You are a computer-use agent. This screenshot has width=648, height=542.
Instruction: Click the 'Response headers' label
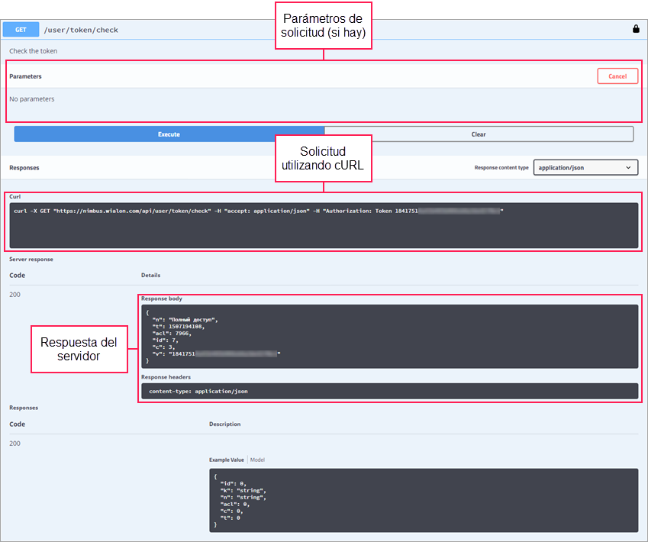pos(166,377)
